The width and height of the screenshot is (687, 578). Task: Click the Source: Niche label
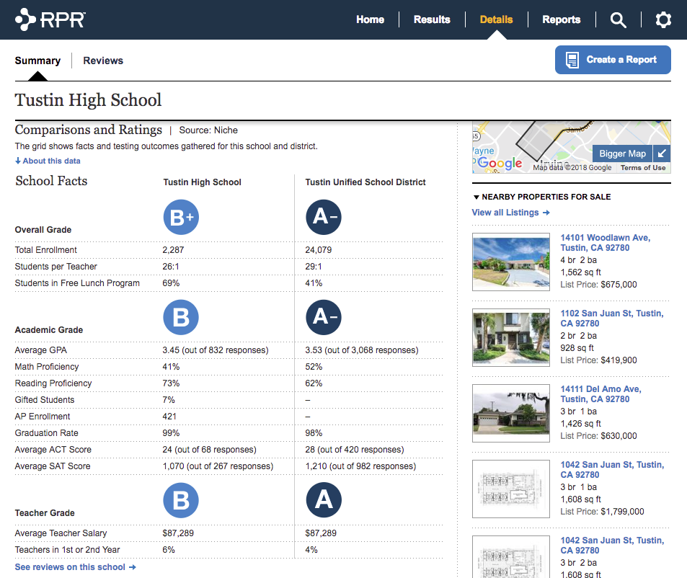point(208,130)
